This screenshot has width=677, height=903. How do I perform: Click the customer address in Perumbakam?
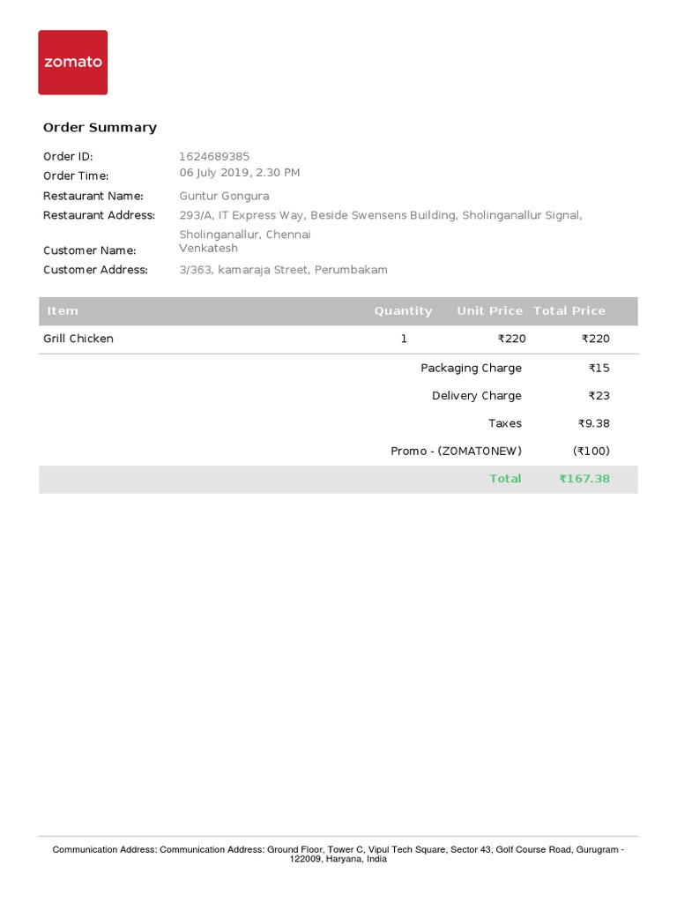click(x=283, y=270)
